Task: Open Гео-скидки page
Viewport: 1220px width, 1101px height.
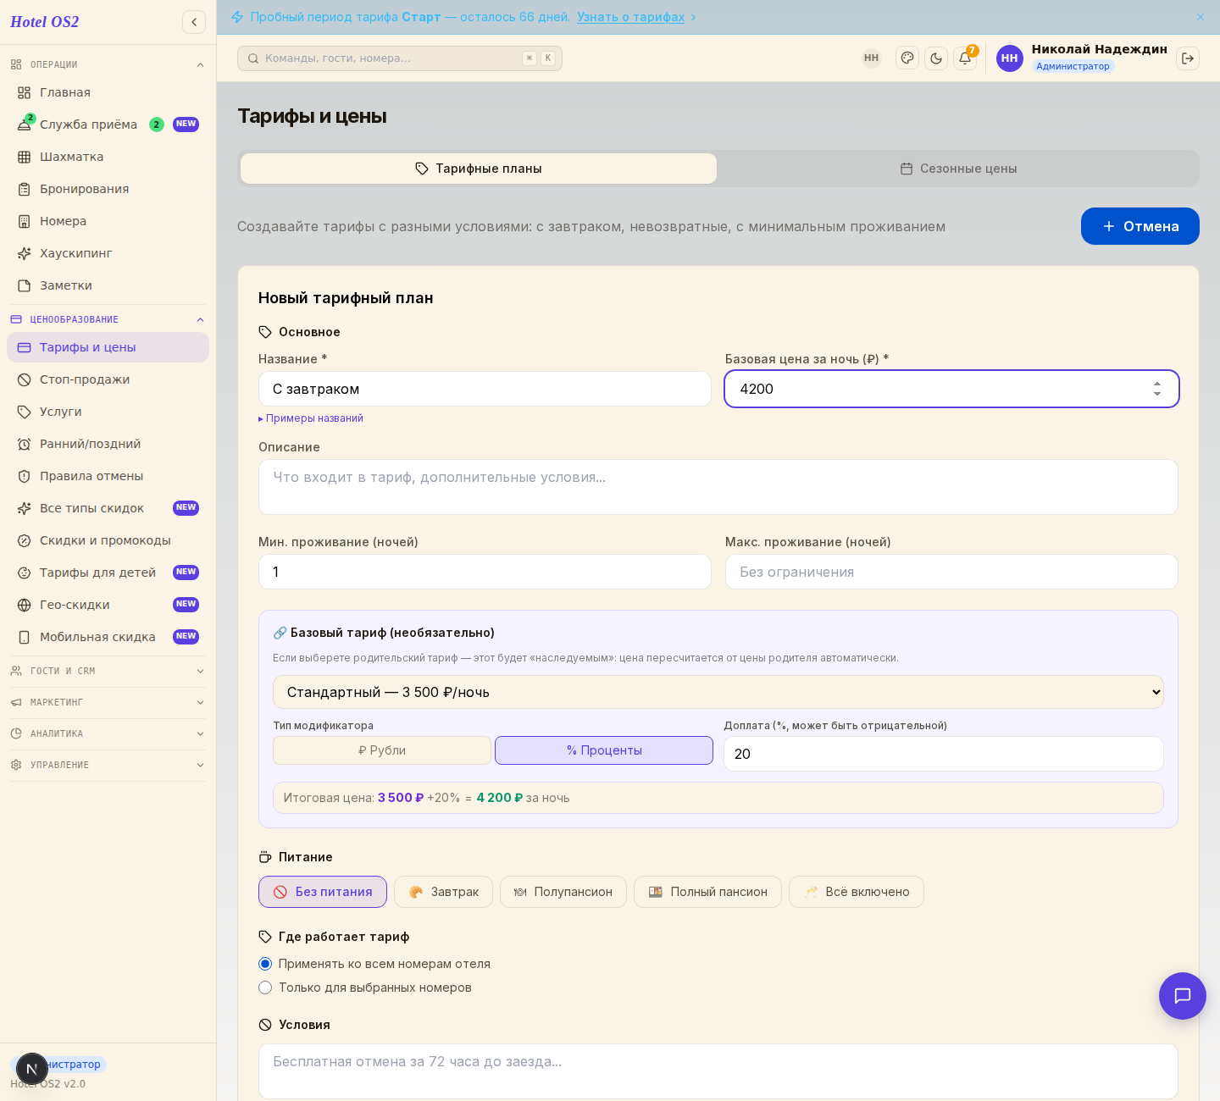Action: [108, 605]
